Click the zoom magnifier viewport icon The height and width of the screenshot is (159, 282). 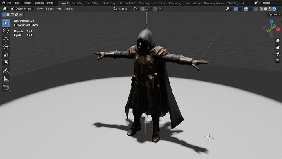coord(278,40)
